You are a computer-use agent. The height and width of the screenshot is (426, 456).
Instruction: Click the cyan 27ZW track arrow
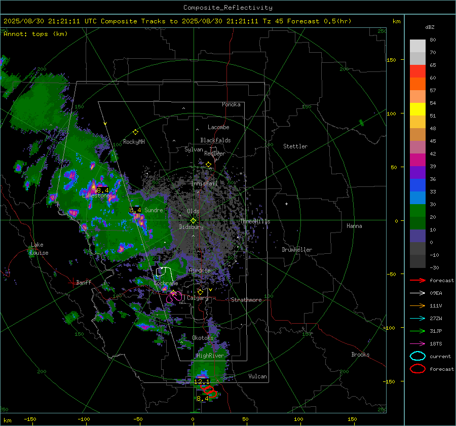coord(417,319)
